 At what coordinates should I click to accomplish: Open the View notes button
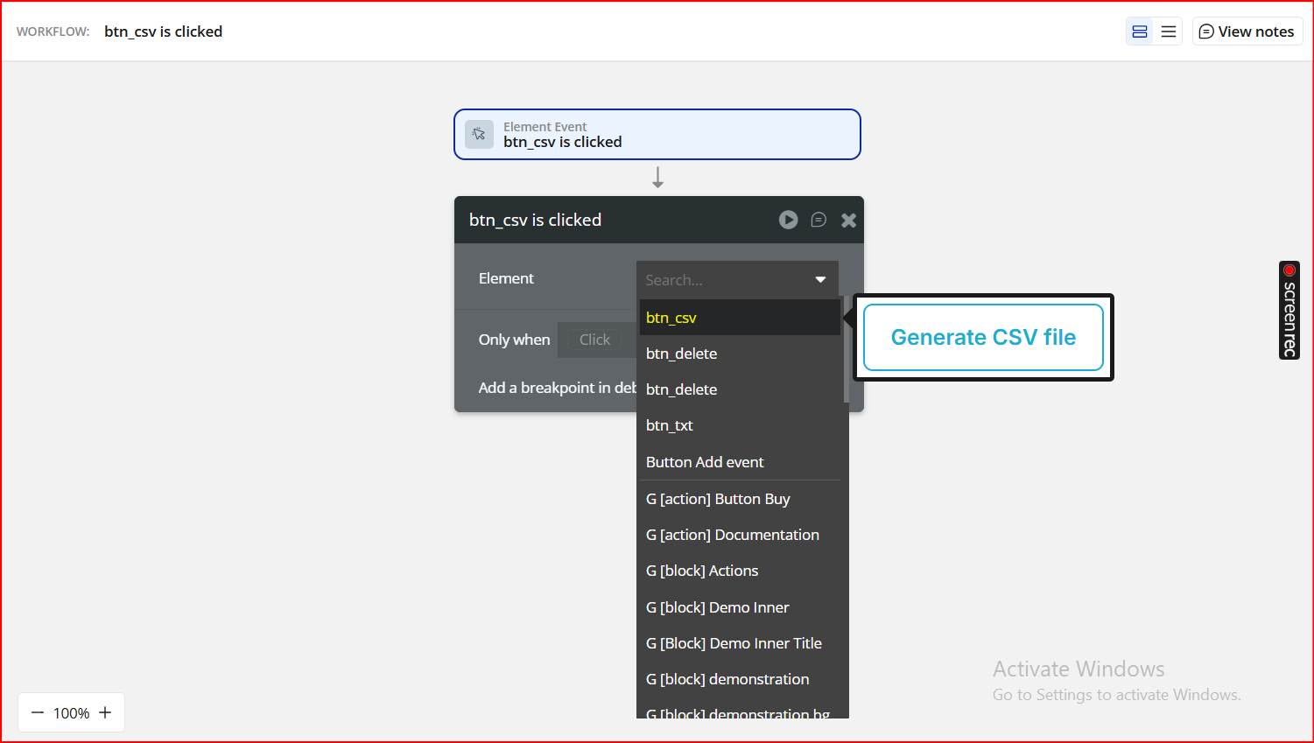1247,32
